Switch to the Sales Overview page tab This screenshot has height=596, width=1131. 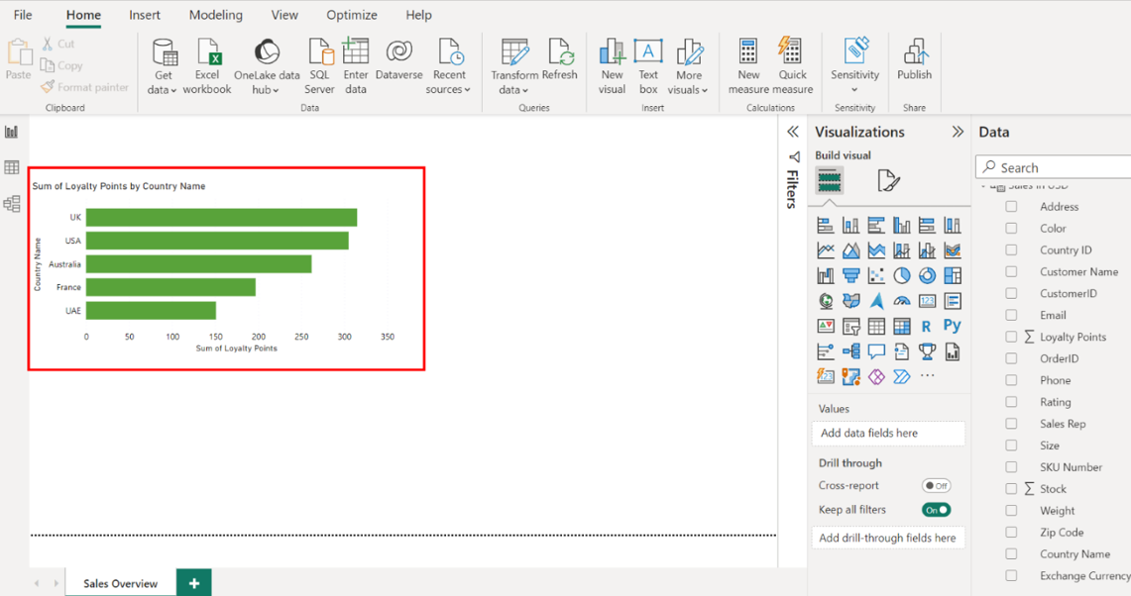pos(120,583)
